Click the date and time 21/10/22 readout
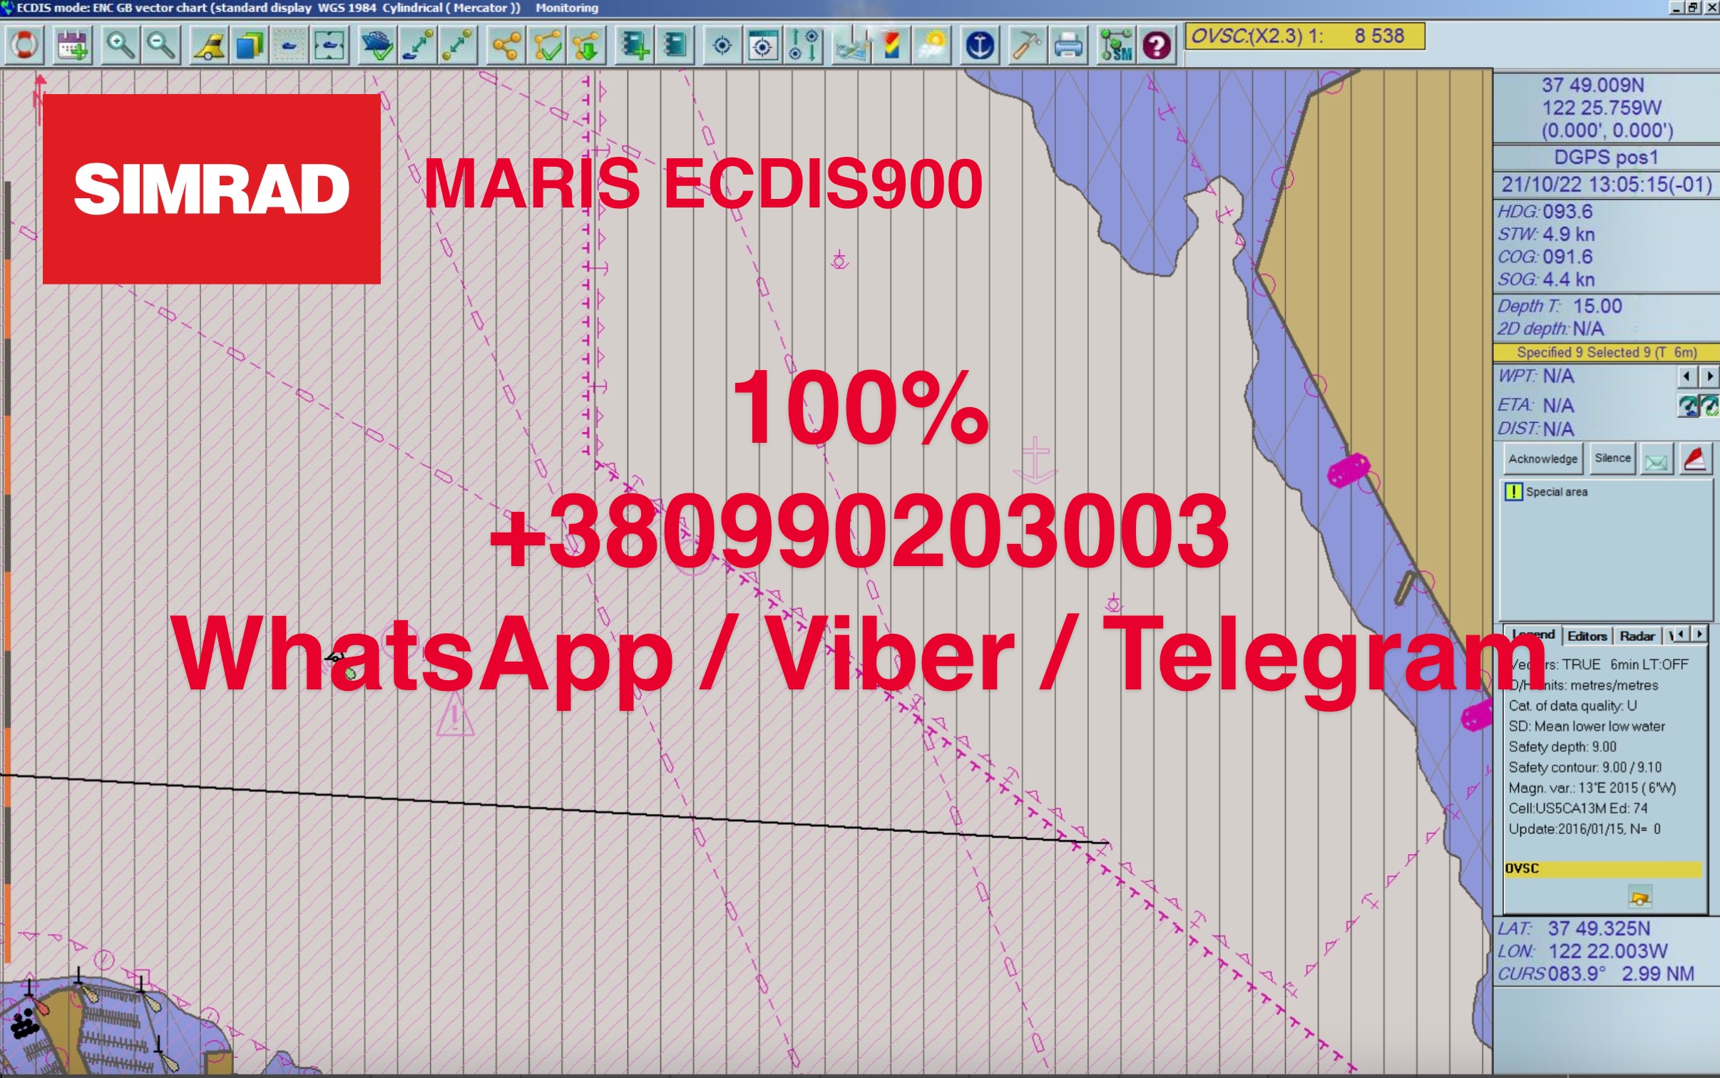Viewport: 1720px width, 1078px height. point(1607,185)
